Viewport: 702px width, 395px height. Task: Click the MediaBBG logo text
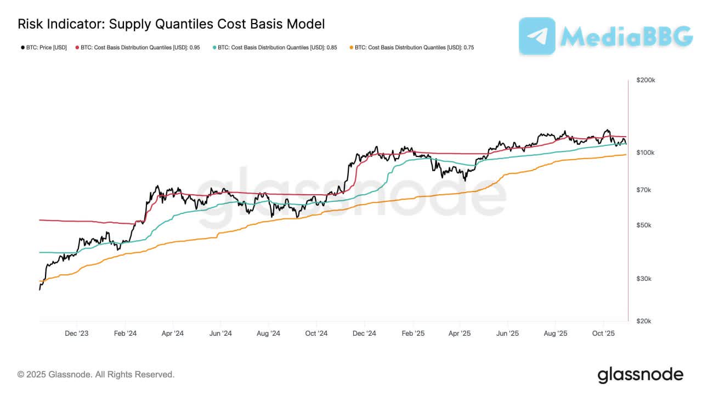[627, 36]
